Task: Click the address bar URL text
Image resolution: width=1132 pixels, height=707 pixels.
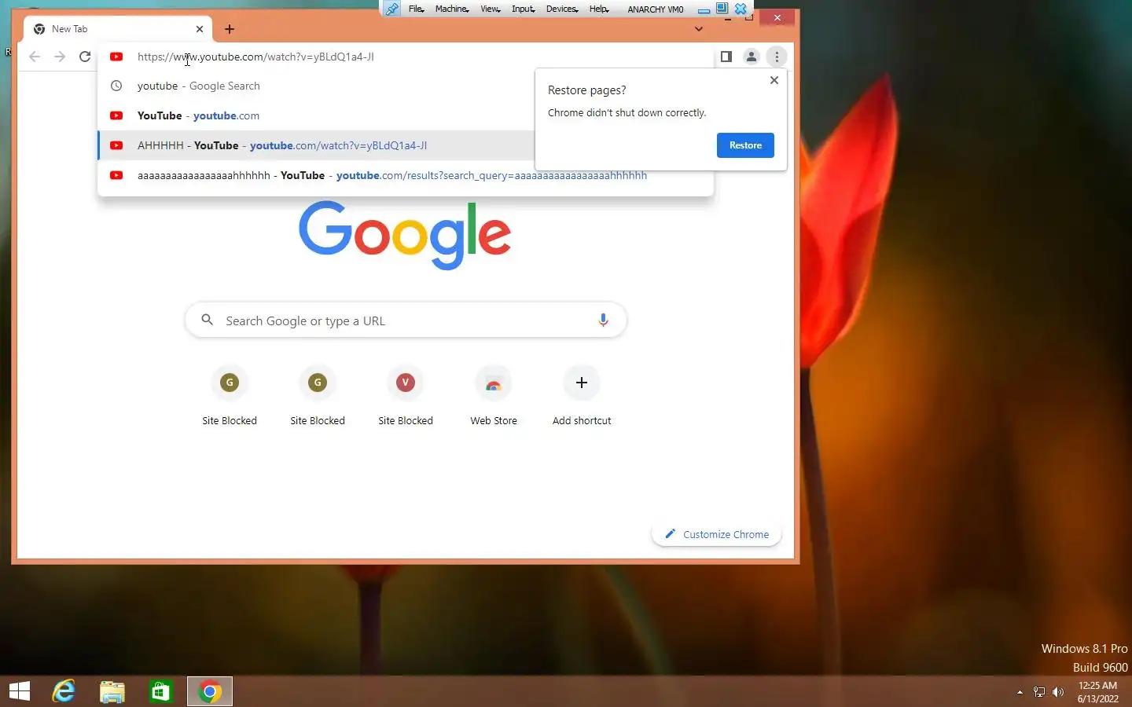Action: (255, 57)
